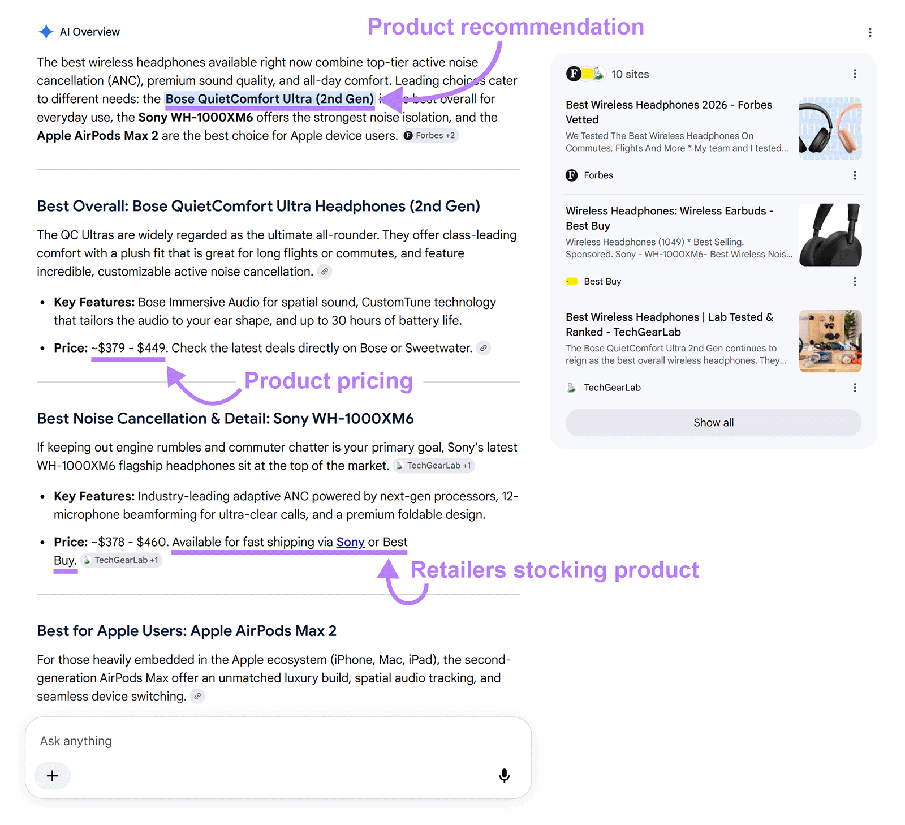Click the stacked source favicons beside 10 sites
The height and width of the screenshot is (825, 905).
tap(586, 74)
